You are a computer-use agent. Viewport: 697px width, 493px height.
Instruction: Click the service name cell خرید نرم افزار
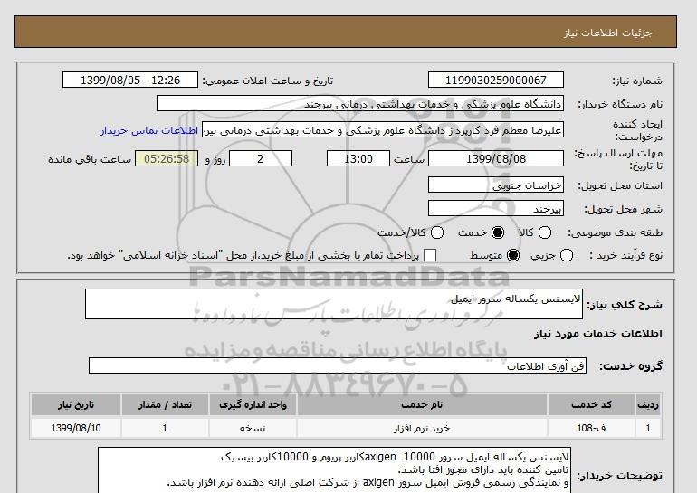point(422,428)
